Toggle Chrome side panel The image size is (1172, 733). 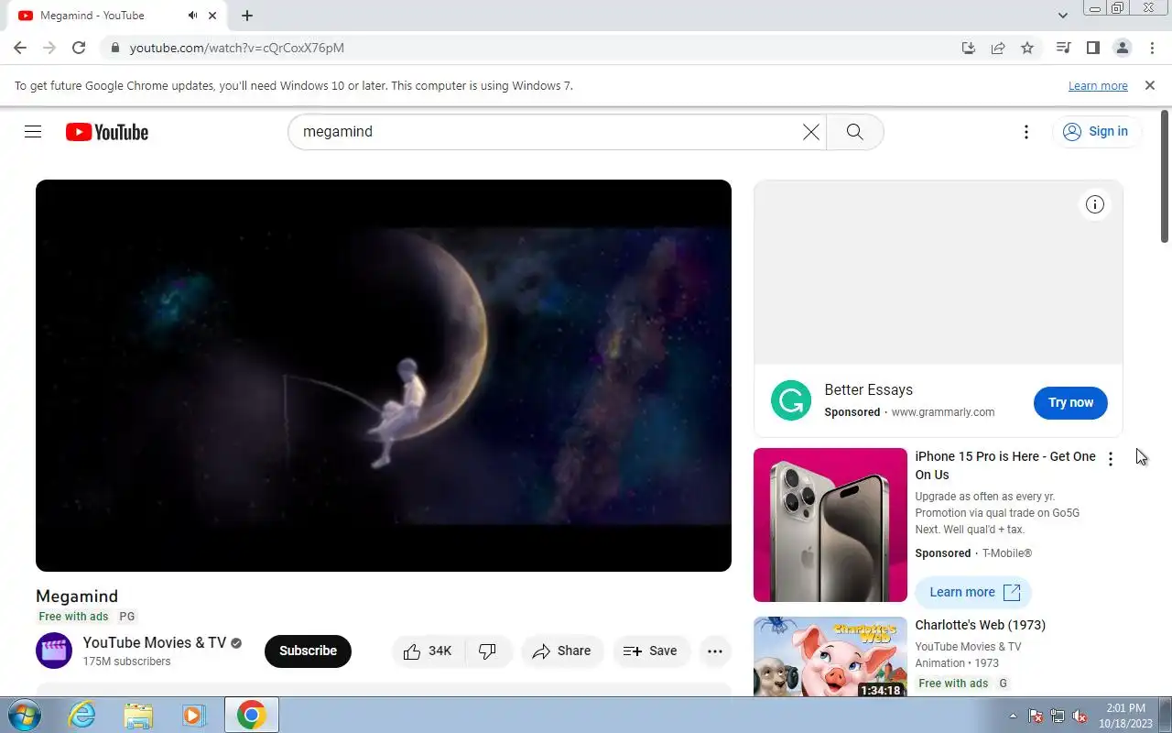coord(1092,48)
